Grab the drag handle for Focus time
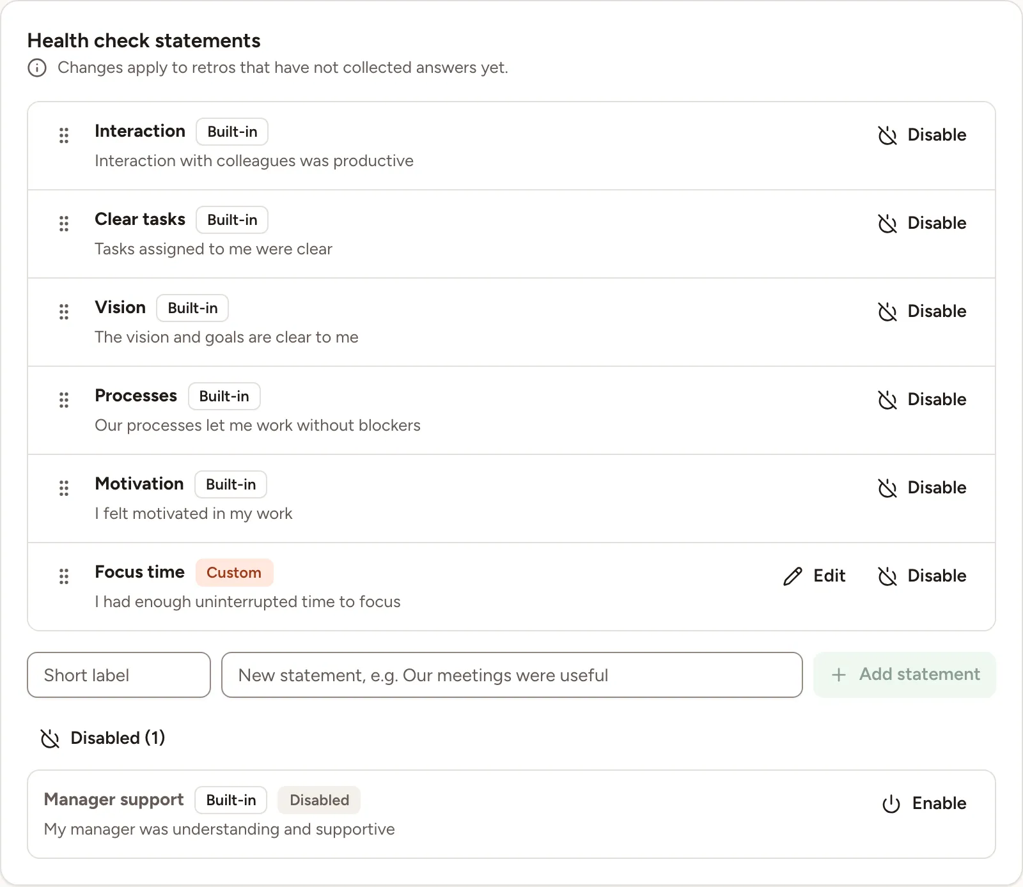The image size is (1023, 887). [64, 576]
